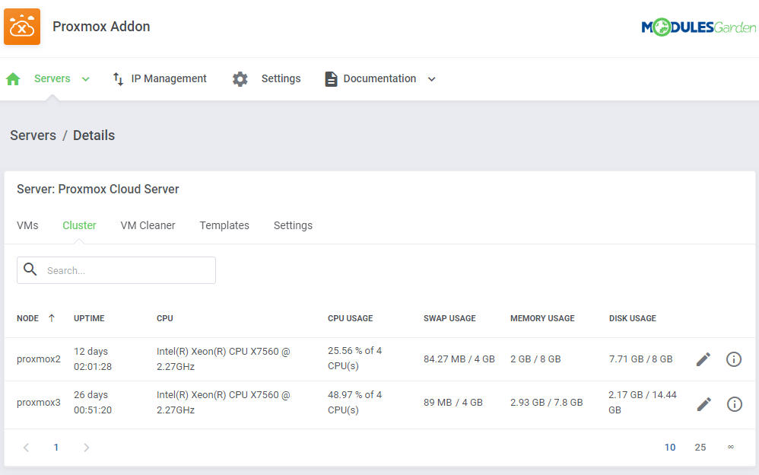
Task: Select the Cluster tab
Action: [x=79, y=225]
